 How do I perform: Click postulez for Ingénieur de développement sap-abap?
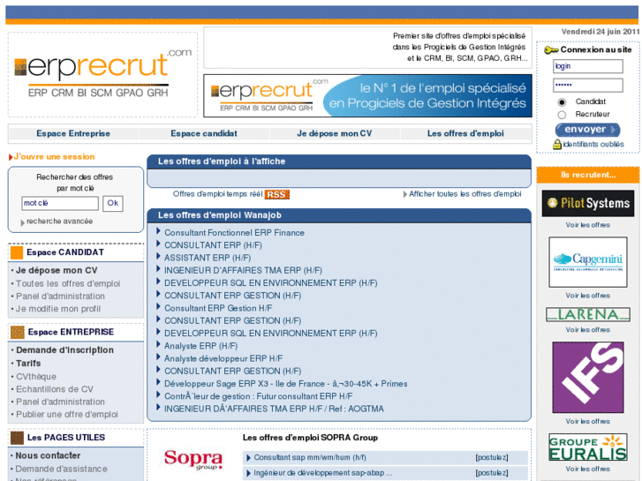point(491,473)
